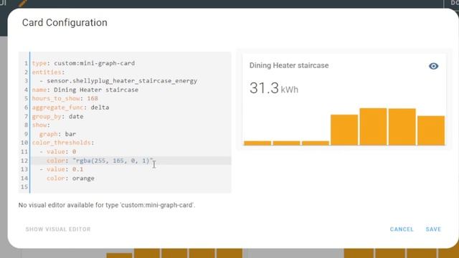Click the first short bar in preview graph

(x=257, y=143)
